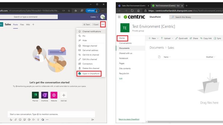Click the Edge feedback/collections icon
Viewport: 223px width, 125px height.
(x=82, y=11)
